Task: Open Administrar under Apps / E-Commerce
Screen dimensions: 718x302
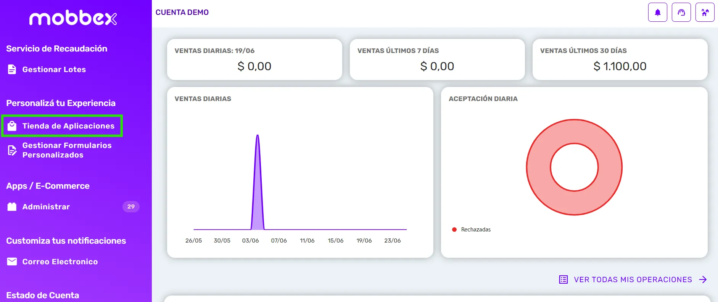Action: click(x=46, y=207)
